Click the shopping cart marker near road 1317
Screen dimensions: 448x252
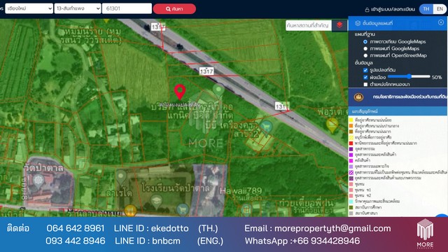point(266,126)
